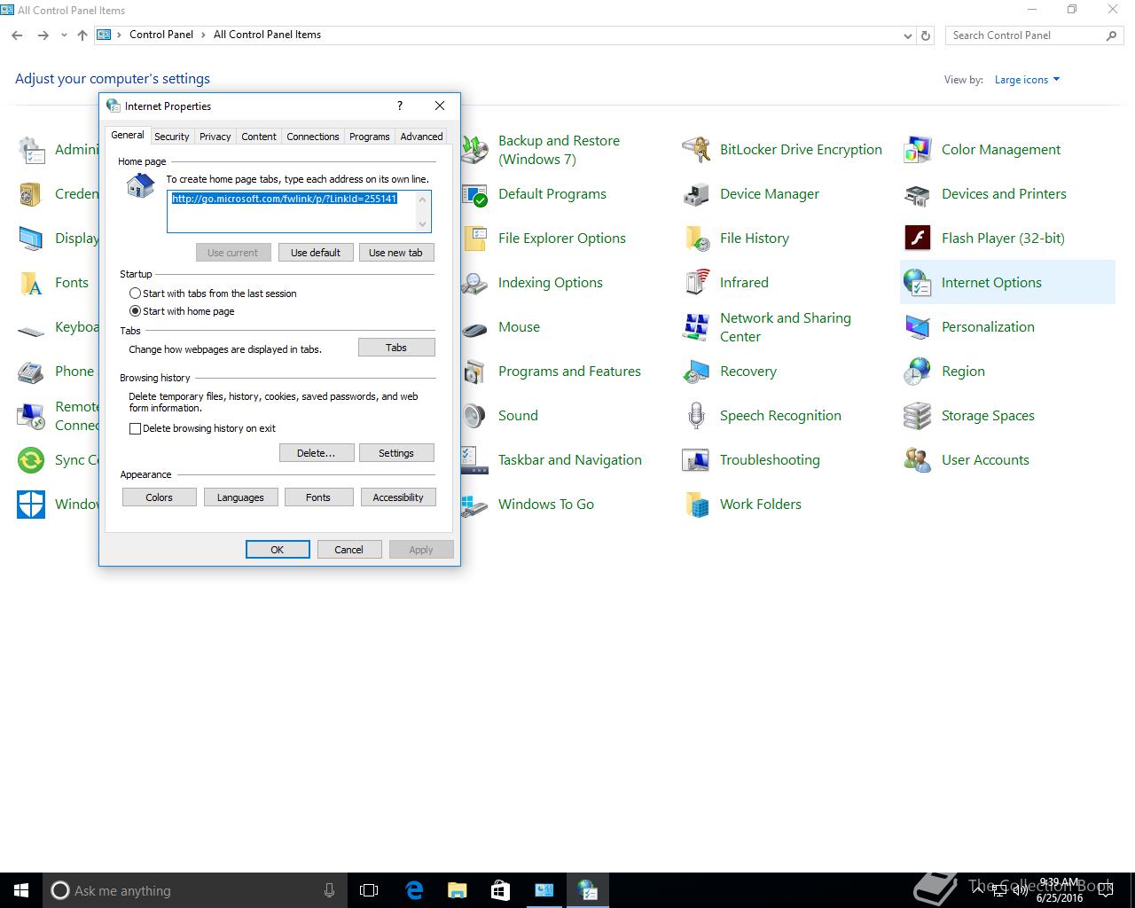
Task: Open Troubleshooting icon
Action: [x=696, y=460]
